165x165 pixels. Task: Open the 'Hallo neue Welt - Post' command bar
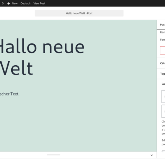(79, 13)
